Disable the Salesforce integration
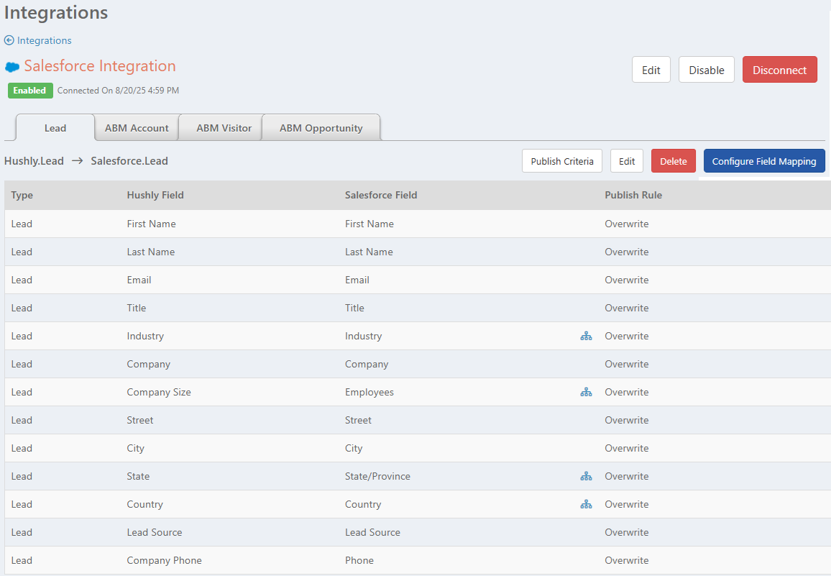The height and width of the screenshot is (576, 831). [x=707, y=70]
